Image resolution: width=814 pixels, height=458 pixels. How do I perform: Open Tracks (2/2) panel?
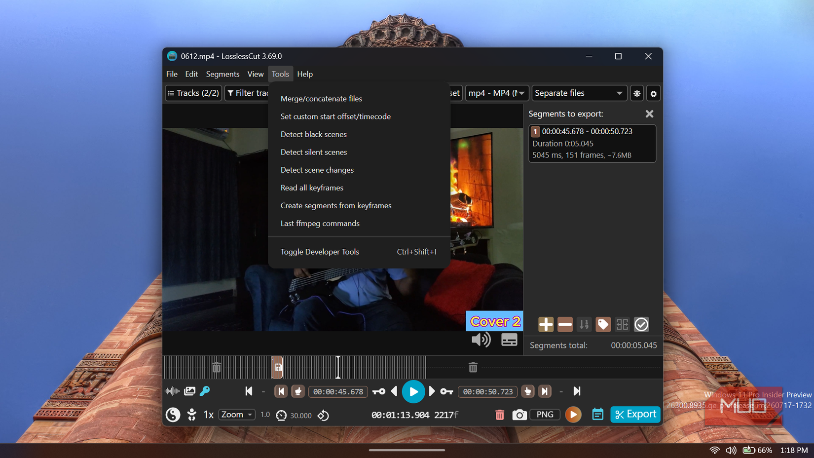pos(193,93)
